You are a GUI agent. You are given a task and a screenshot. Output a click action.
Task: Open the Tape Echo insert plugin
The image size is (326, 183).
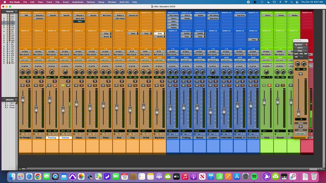[x=240, y=16]
